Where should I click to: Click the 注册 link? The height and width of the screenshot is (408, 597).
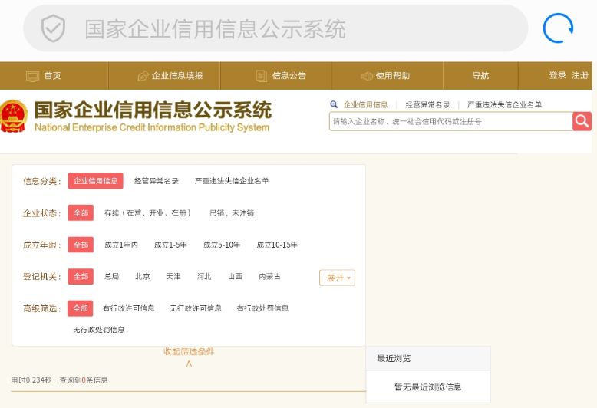pos(580,75)
